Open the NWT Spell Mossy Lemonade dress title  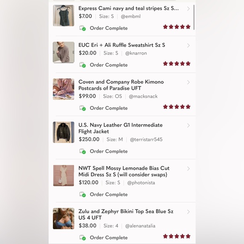tap(124, 171)
